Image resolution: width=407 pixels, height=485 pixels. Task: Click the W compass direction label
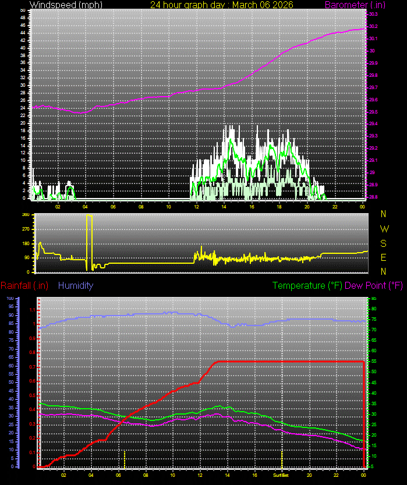point(383,228)
